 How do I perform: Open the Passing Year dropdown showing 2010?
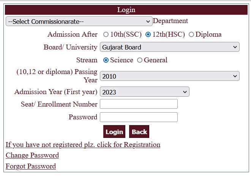169,76
